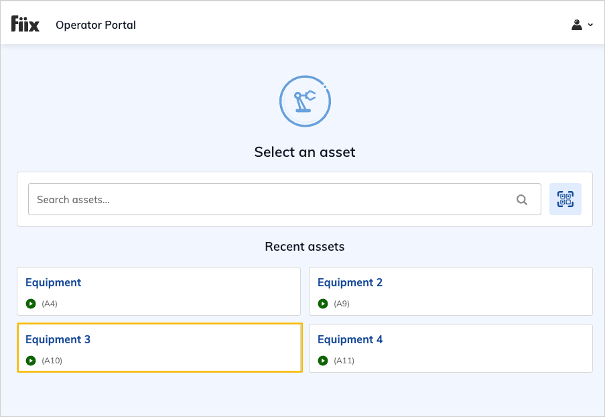Viewport: 605px width, 417px height.
Task: Click the (A9) asset code
Action: [342, 304]
